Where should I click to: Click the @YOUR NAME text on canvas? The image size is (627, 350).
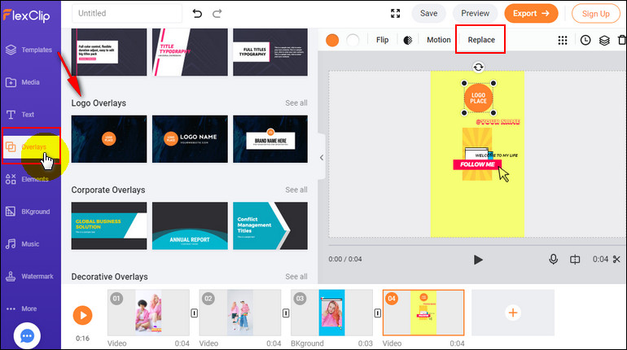[498, 122]
